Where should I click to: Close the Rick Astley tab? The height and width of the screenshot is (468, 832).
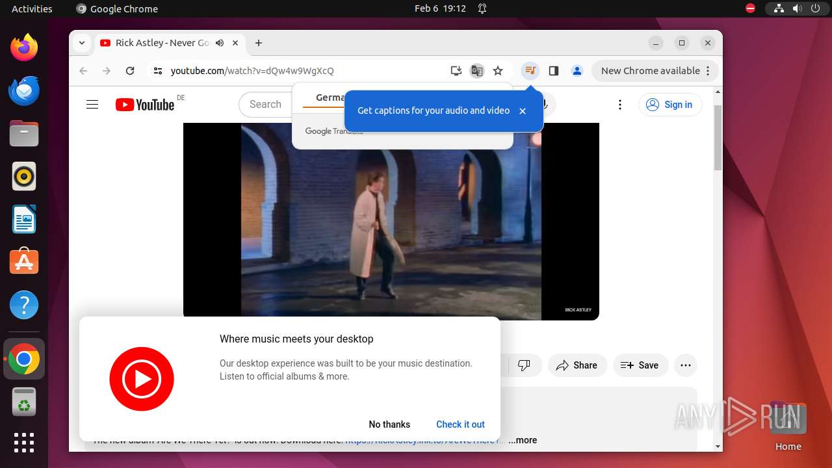tap(235, 43)
